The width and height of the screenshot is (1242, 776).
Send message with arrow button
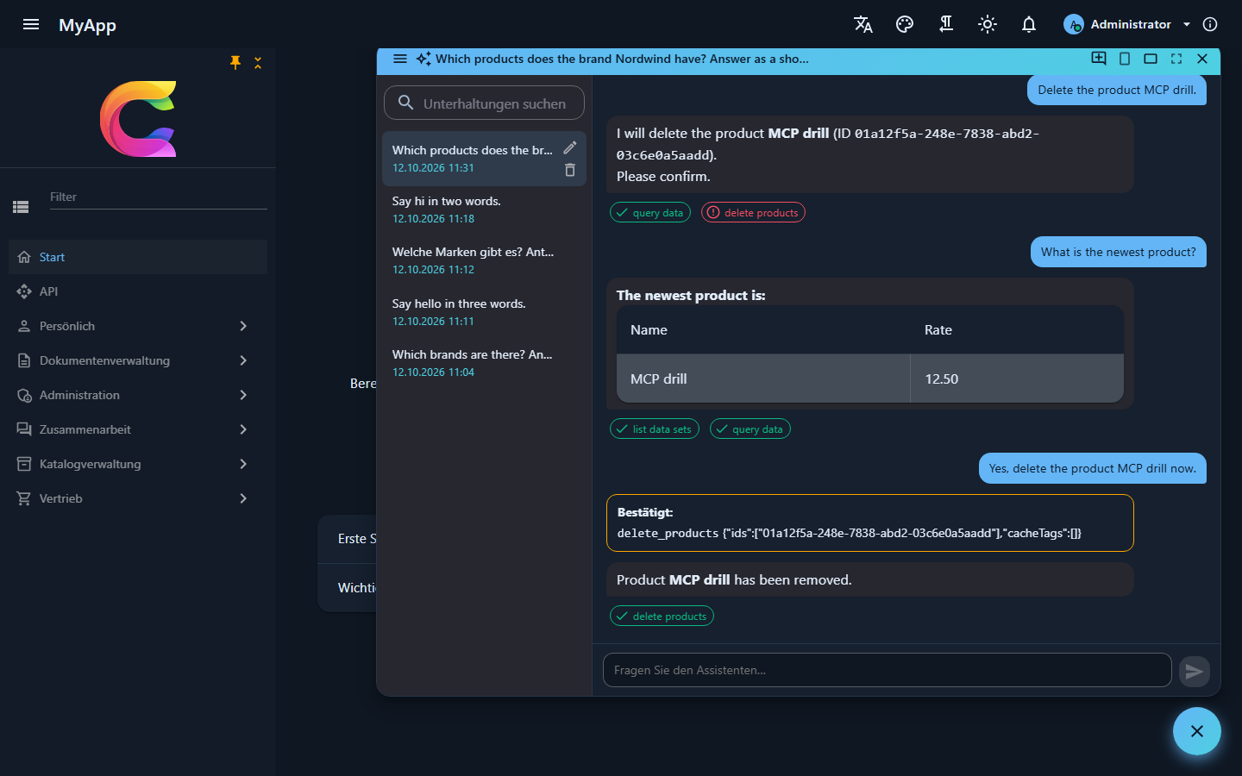[1195, 672]
